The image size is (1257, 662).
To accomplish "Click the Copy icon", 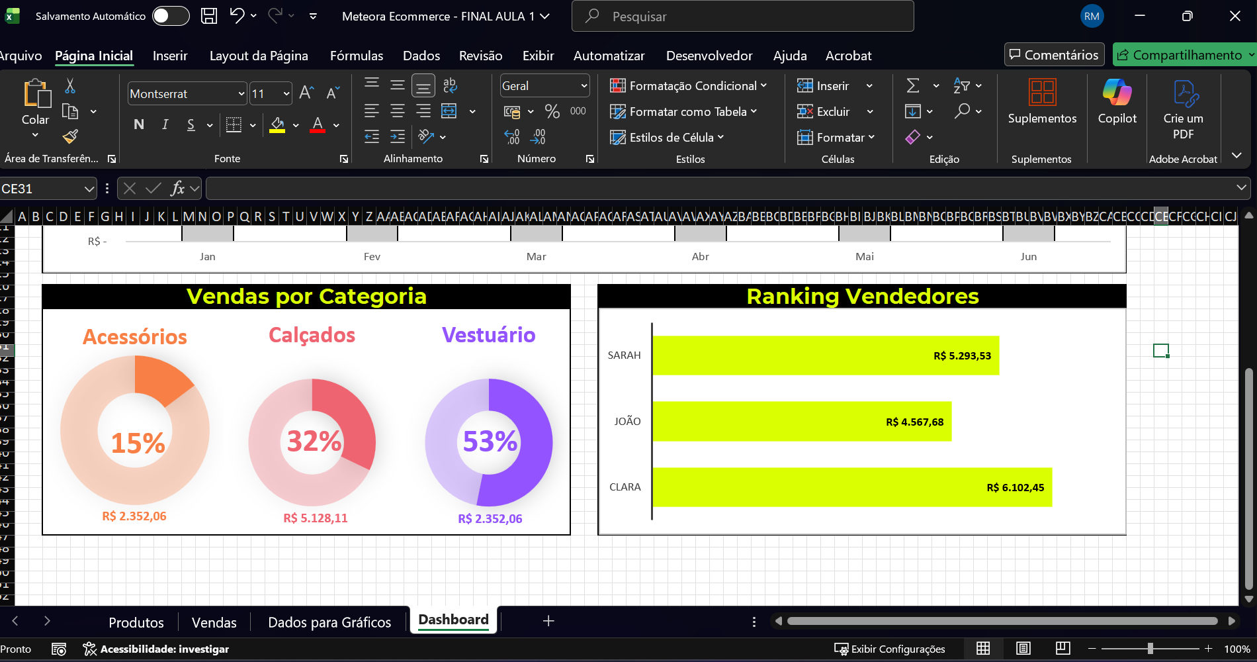I will tap(70, 111).
